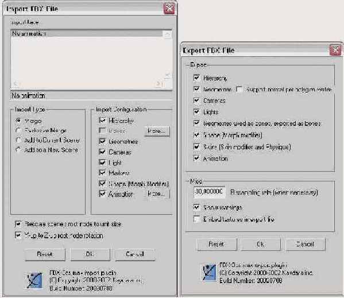
Task: Cancel the Export FBX File dialog
Action: [x=305, y=244]
